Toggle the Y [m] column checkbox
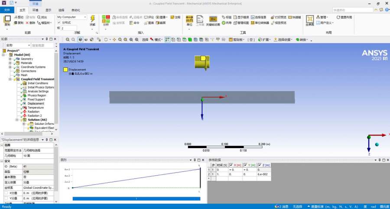Viewport: 390px width, 209px height. click(245, 165)
